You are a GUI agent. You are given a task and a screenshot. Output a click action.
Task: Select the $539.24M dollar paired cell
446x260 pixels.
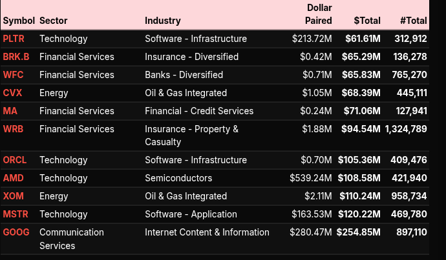pos(311,178)
